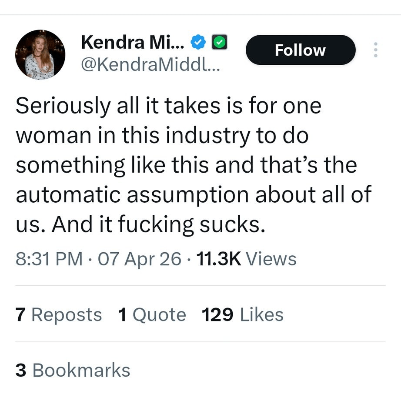Show the 7 Reposts list
The image size is (401, 401).
tap(59, 315)
